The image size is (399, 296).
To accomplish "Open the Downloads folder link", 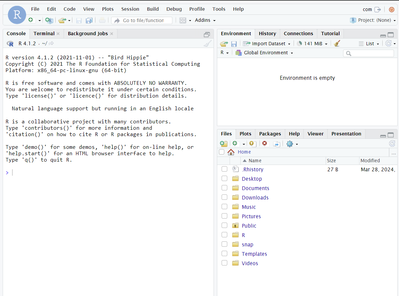I will tap(255, 198).
